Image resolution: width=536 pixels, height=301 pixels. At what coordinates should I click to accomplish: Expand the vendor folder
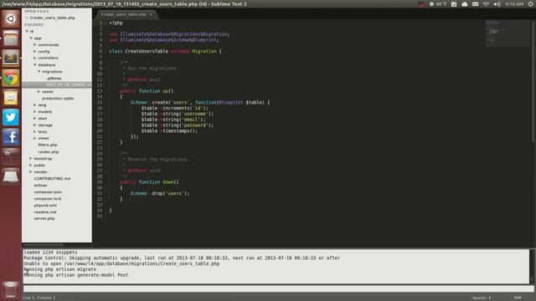point(31,171)
